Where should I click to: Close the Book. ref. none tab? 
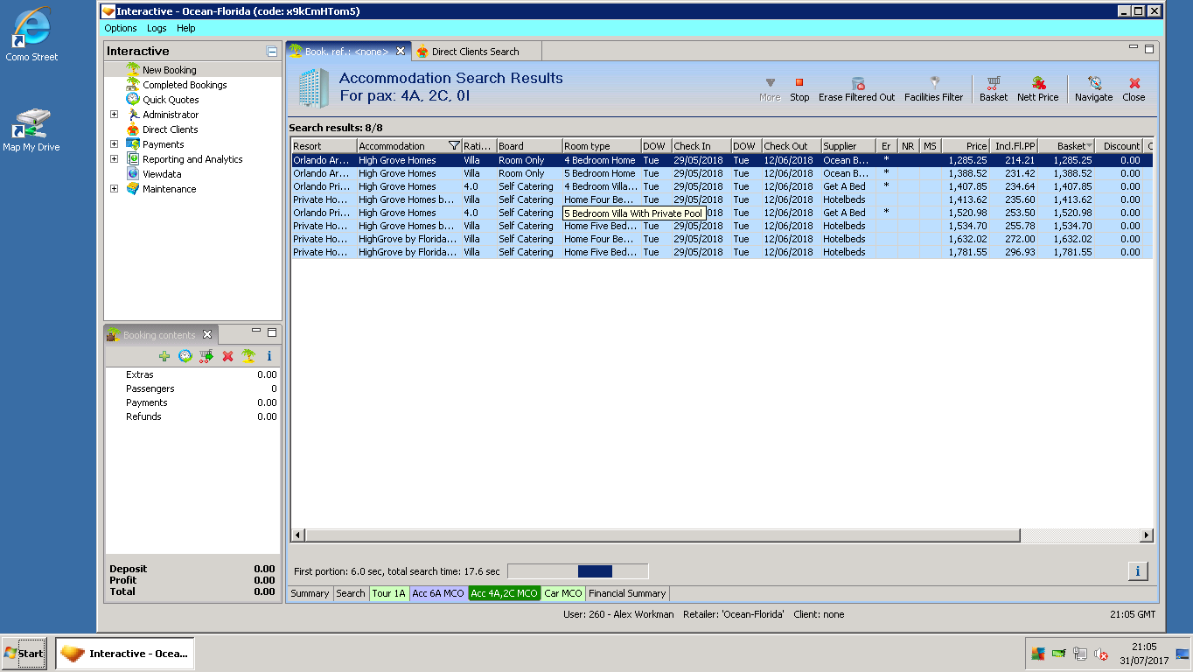[401, 52]
